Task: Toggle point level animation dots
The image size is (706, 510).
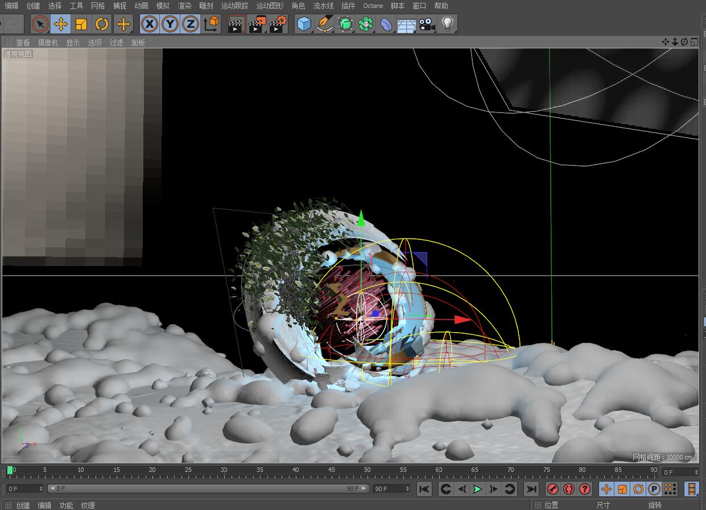Action: [670, 489]
